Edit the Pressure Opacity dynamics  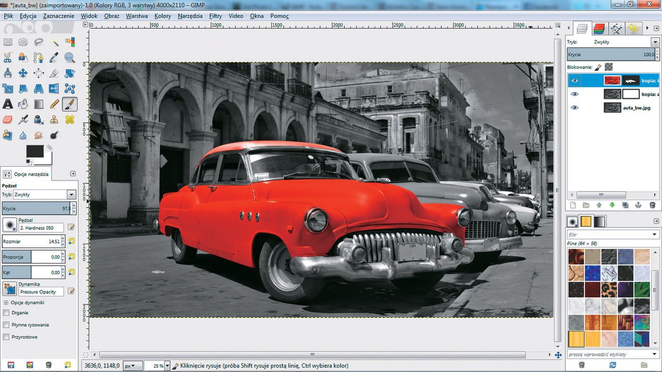pos(71,291)
